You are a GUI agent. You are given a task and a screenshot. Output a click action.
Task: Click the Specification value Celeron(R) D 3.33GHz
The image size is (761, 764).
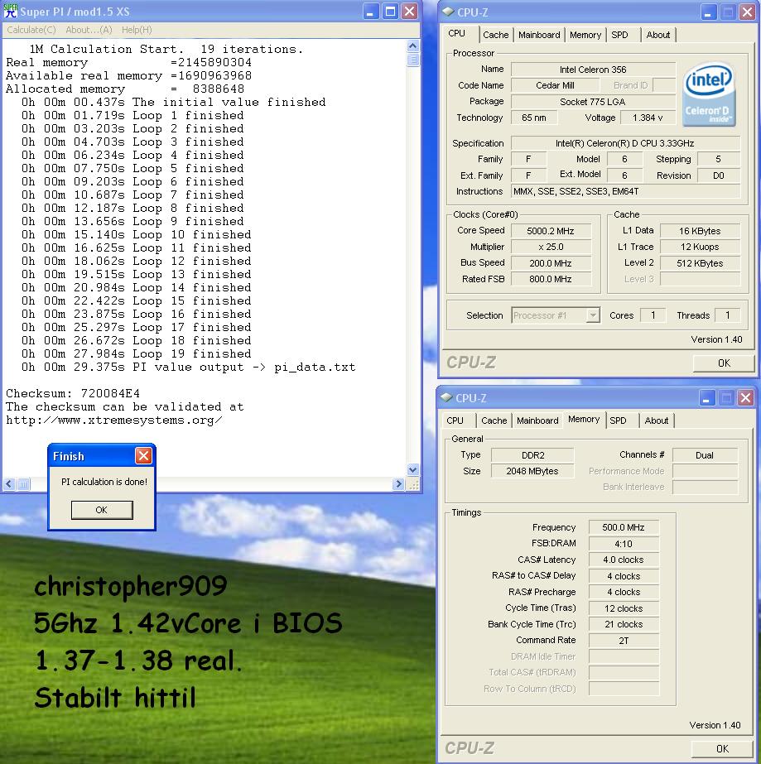pyautogui.click(x=625, y=143)
